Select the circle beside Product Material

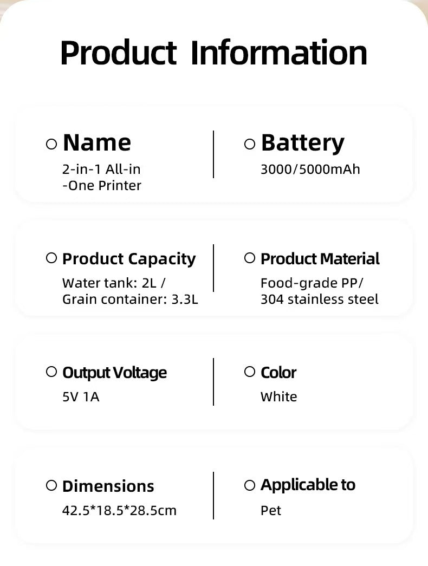[250, 258]
